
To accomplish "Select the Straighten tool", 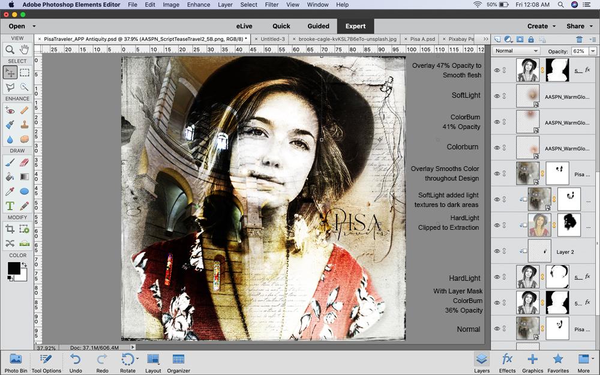I will [x=24, y=244].
